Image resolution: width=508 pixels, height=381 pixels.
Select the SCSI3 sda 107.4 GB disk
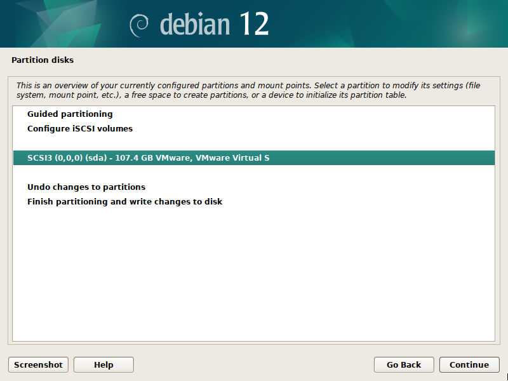(254, 157)
